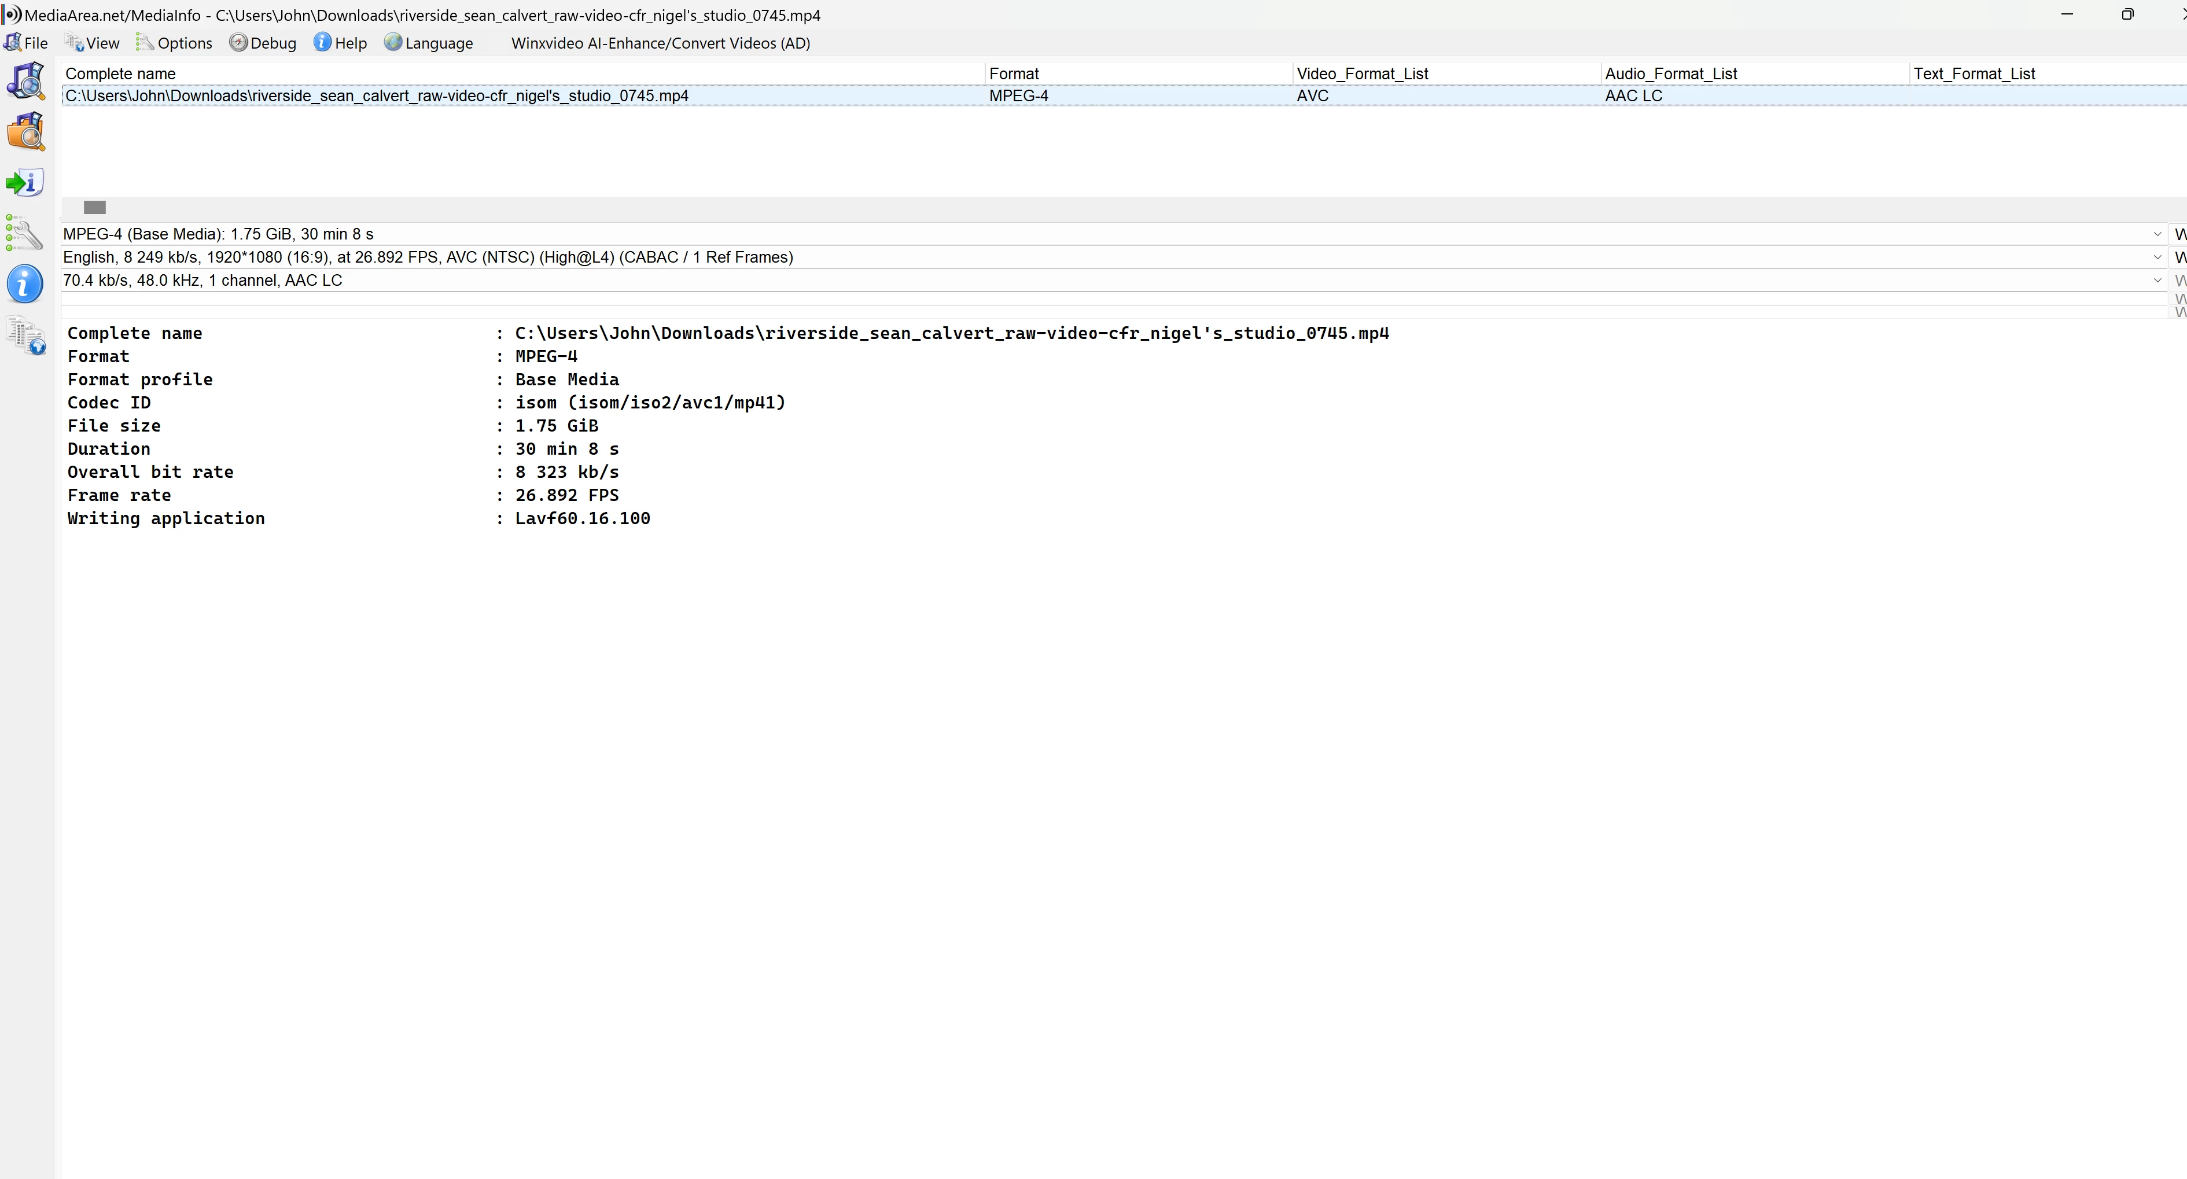Select the riverside_sean_calvert mp4 file row
Image resolution: width=2187 pixels, height=1179 pixels.
377,96
